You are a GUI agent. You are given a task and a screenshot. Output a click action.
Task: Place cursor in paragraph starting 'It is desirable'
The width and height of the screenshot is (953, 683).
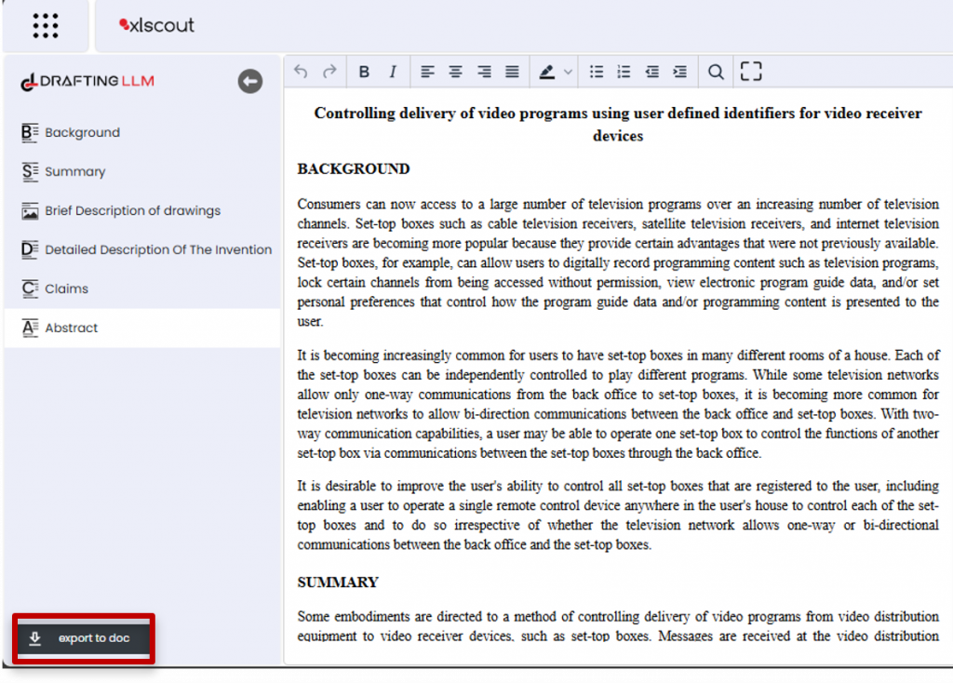click(618, 516)
